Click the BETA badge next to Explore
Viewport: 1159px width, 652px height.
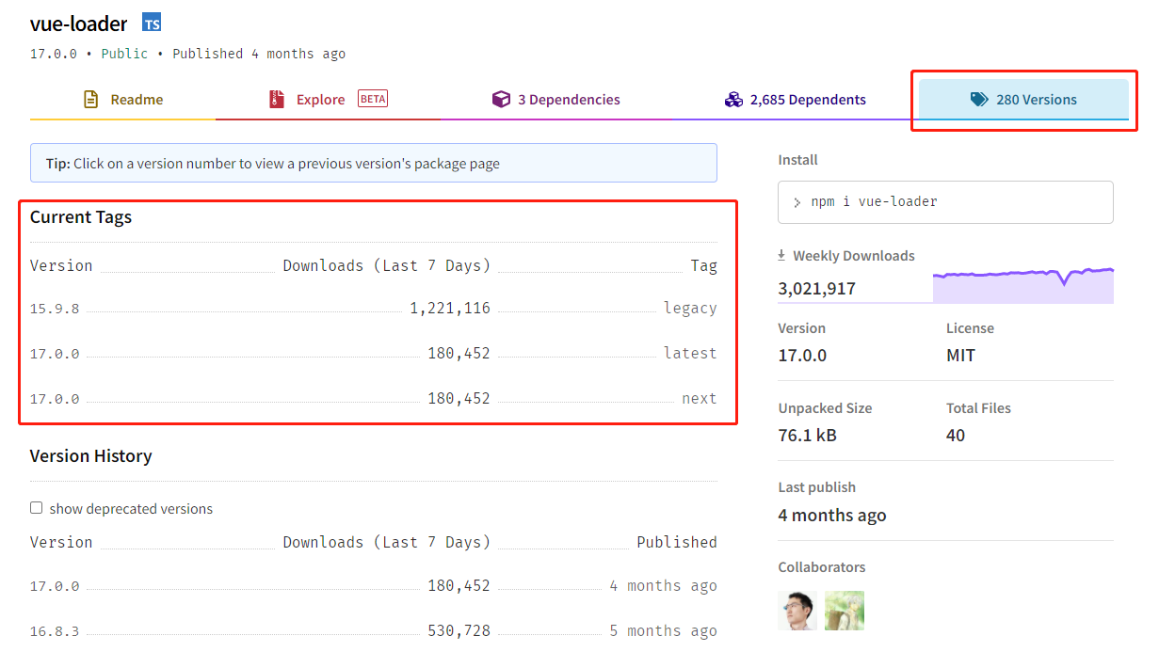click(x=371, y=98)
